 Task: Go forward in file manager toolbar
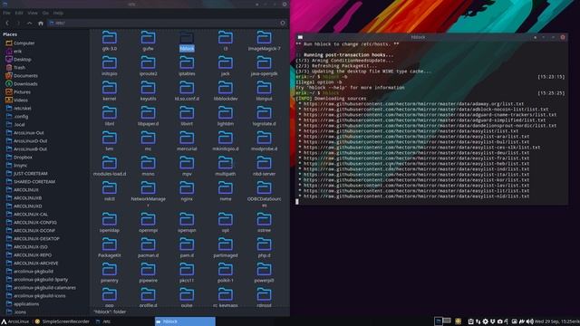tap(18, 23)
